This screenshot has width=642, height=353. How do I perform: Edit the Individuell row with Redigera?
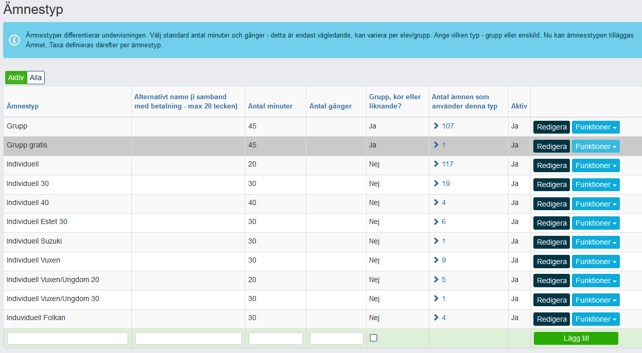point(551,165)
